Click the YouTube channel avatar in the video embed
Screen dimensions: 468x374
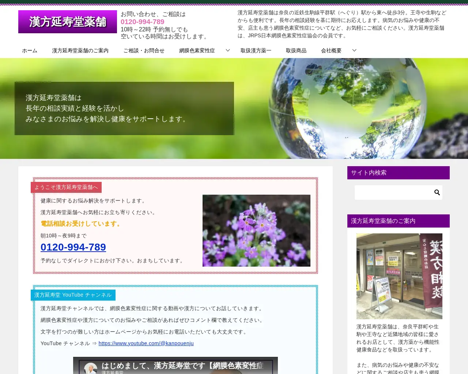tap(91, 367)
